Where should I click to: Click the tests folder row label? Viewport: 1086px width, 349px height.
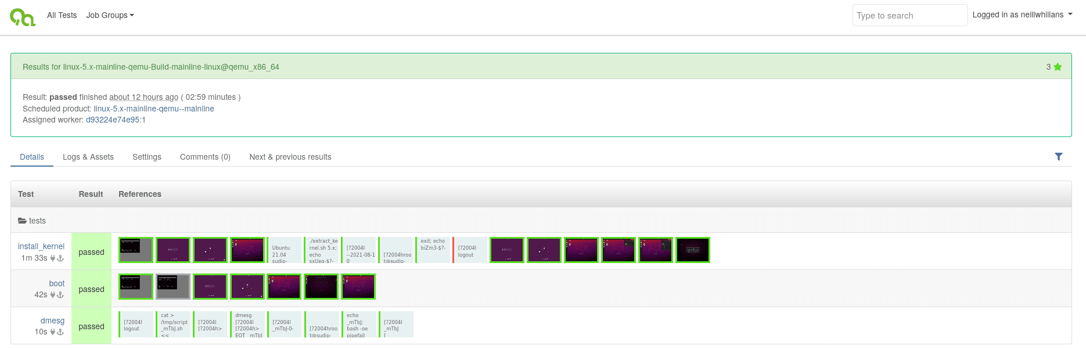pos(37,221)
